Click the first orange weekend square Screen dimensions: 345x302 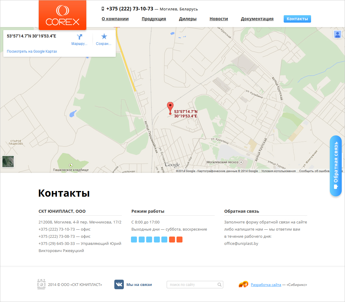[x=172, y=240]
